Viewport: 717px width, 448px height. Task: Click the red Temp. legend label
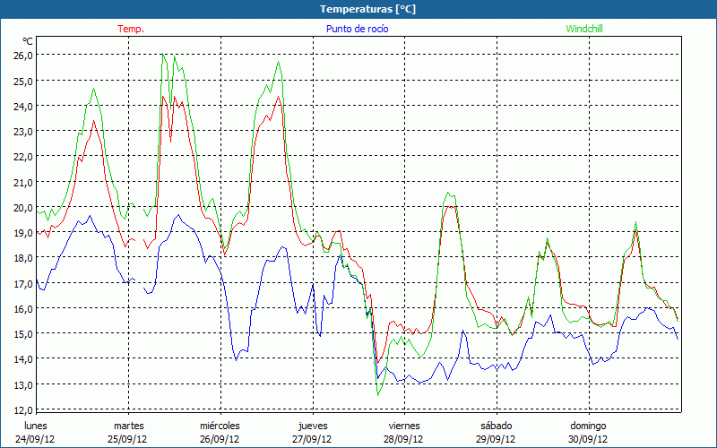(x=131, y=29)
